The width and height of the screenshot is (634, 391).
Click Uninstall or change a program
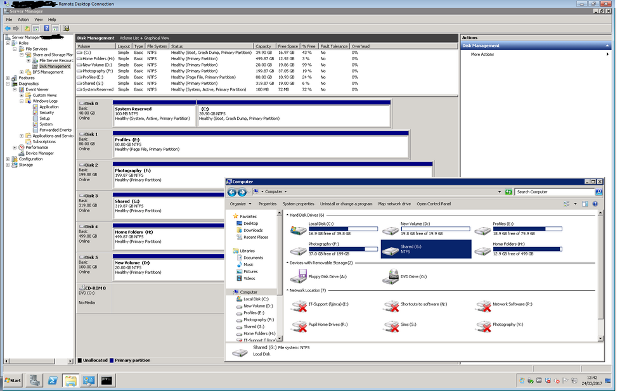[x=346, y=204]
